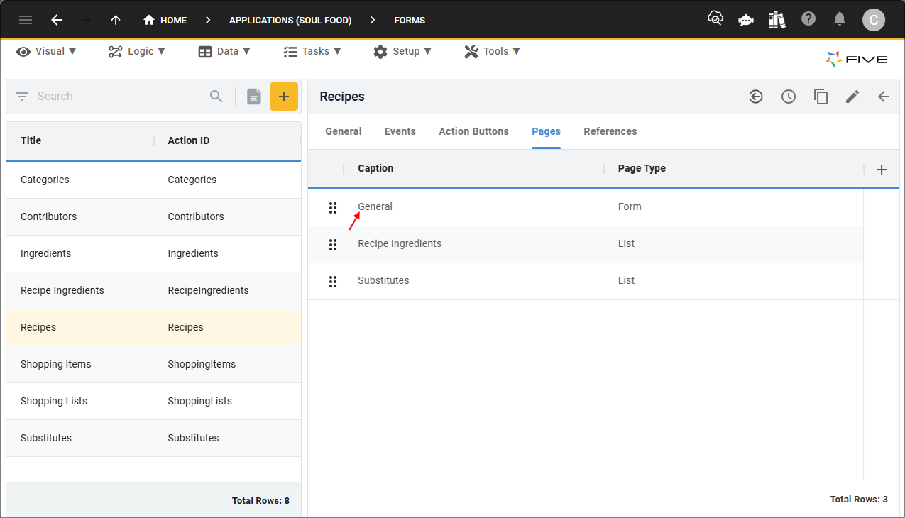The height and width of the screenshot is (518, 905).
Task: Sort by the Title column header
Action: 31,140
